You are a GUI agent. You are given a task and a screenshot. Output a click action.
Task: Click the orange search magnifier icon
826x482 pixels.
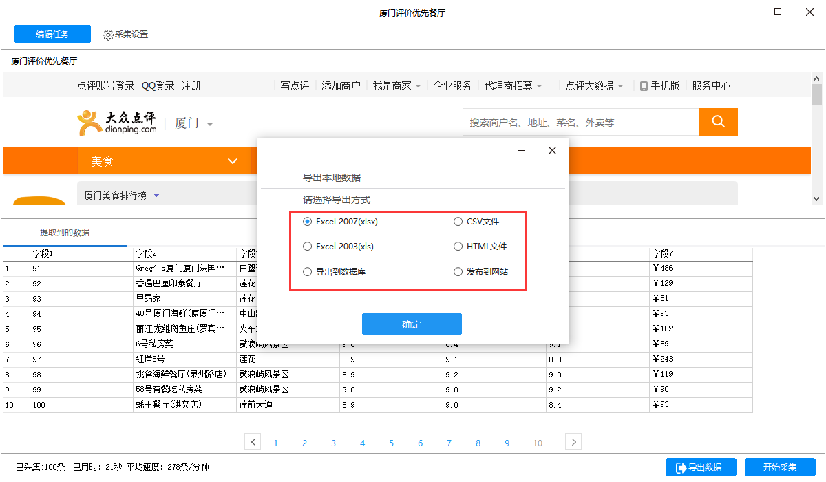coord(718,121)
